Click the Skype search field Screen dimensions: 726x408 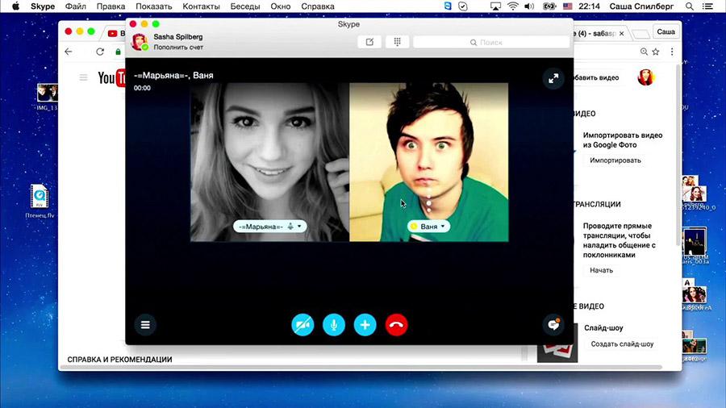pos(491,42)
